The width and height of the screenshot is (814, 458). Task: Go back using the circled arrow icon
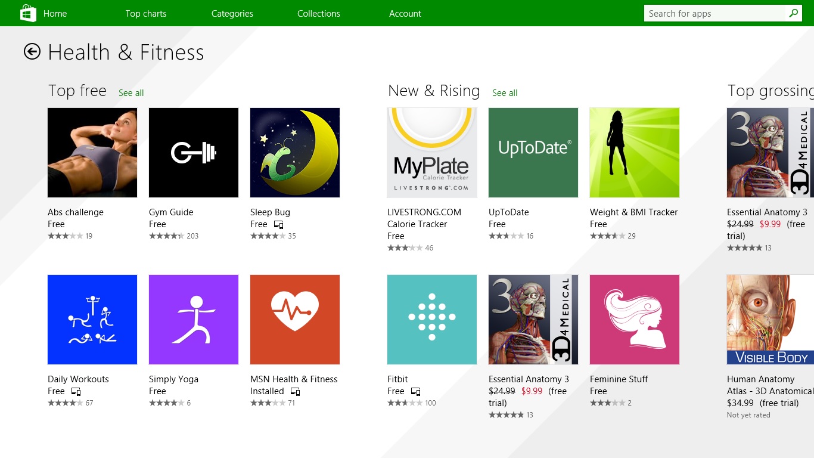[32, 52]
